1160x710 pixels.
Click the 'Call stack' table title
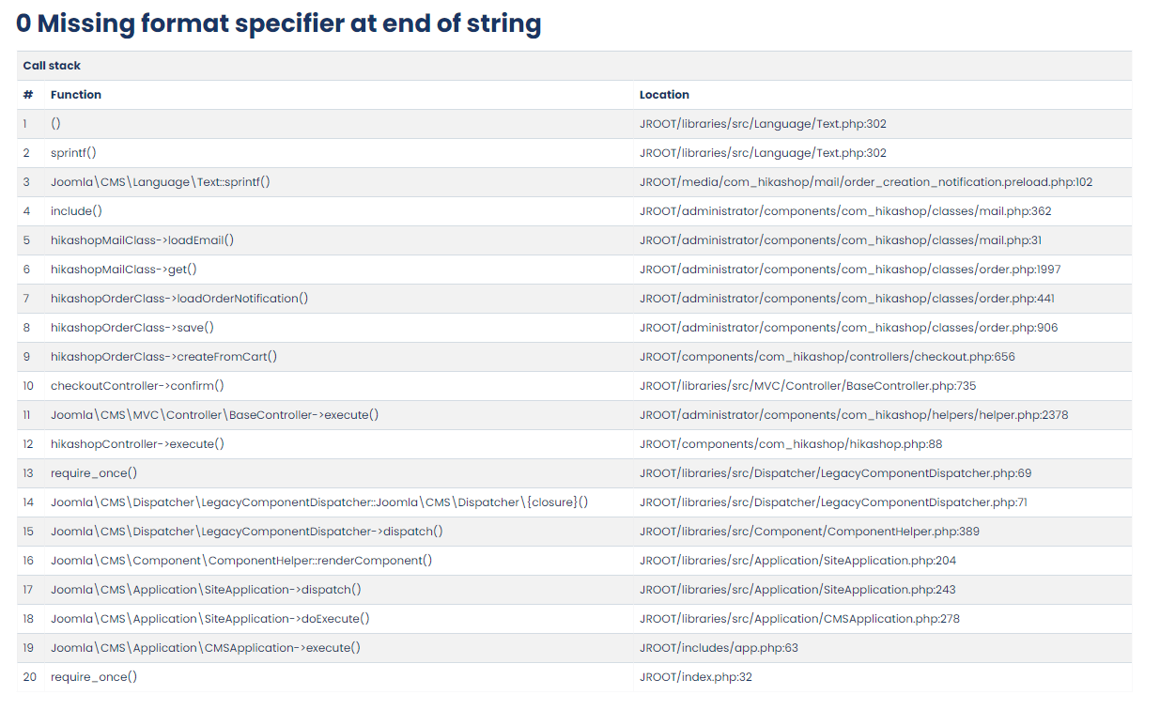pos(52,66)
